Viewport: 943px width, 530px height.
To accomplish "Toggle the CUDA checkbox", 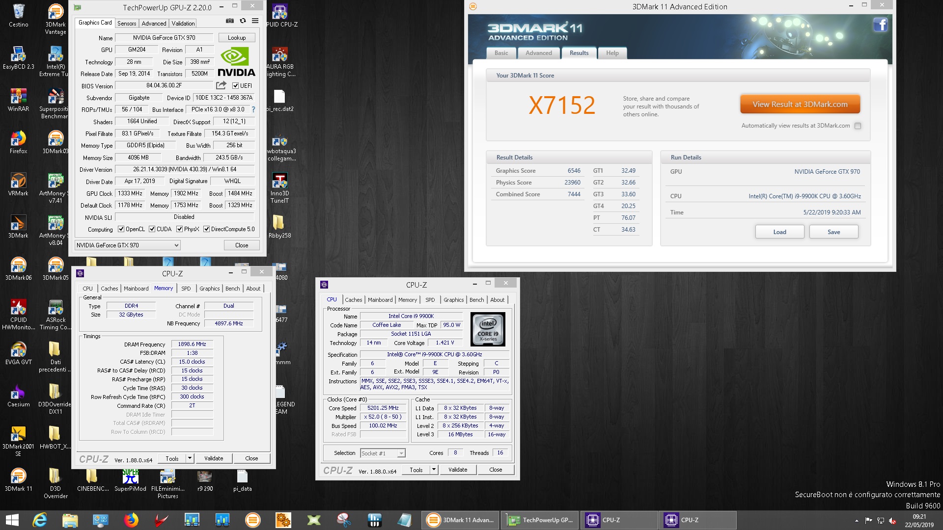I will tap(152, 229).
